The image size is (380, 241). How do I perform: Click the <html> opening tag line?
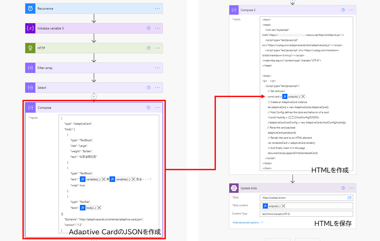coord(266,20)
